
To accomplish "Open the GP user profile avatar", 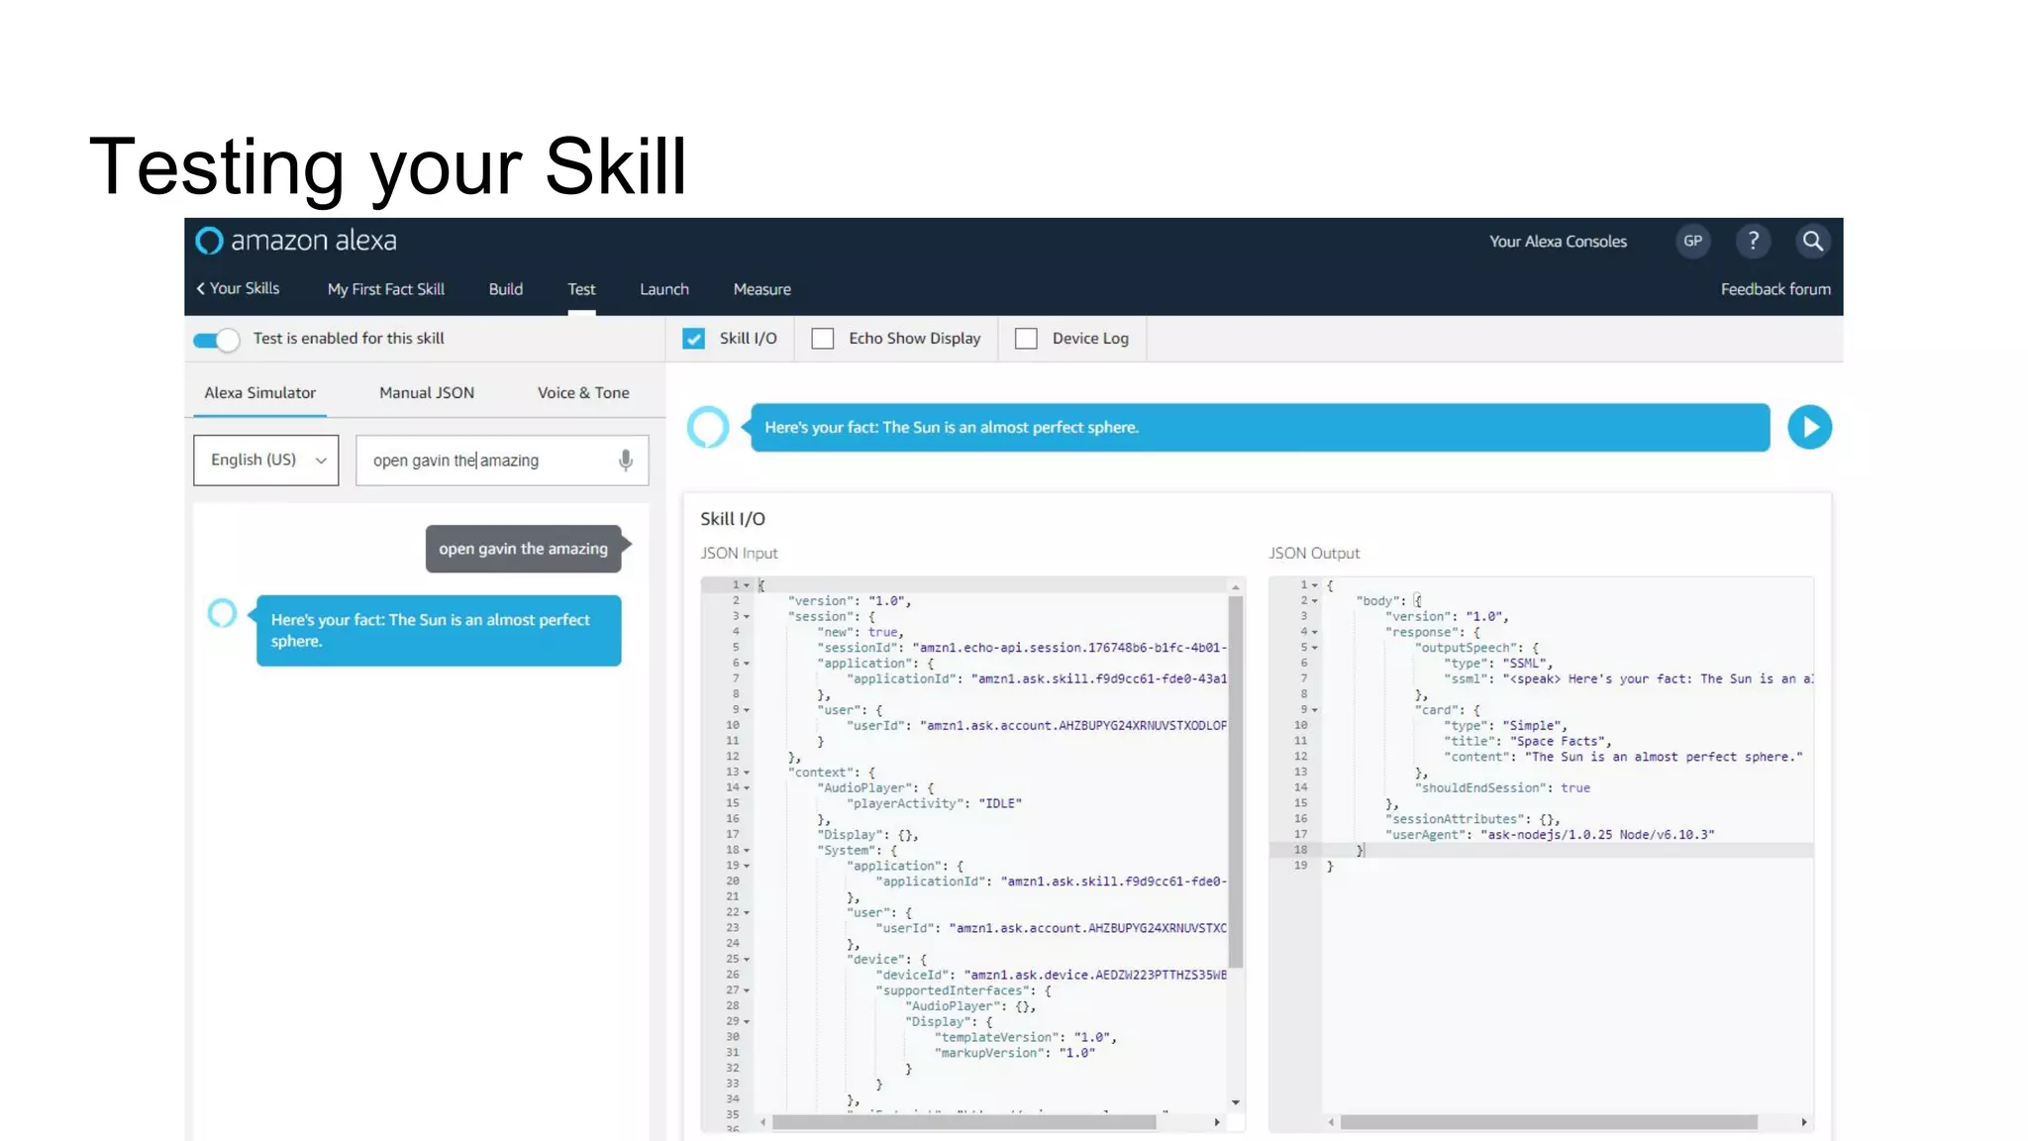I will 1692,241.
